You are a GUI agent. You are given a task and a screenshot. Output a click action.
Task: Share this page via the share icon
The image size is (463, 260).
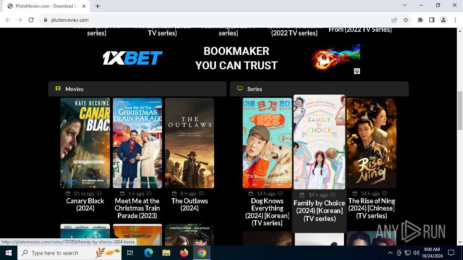pos(394,20)
